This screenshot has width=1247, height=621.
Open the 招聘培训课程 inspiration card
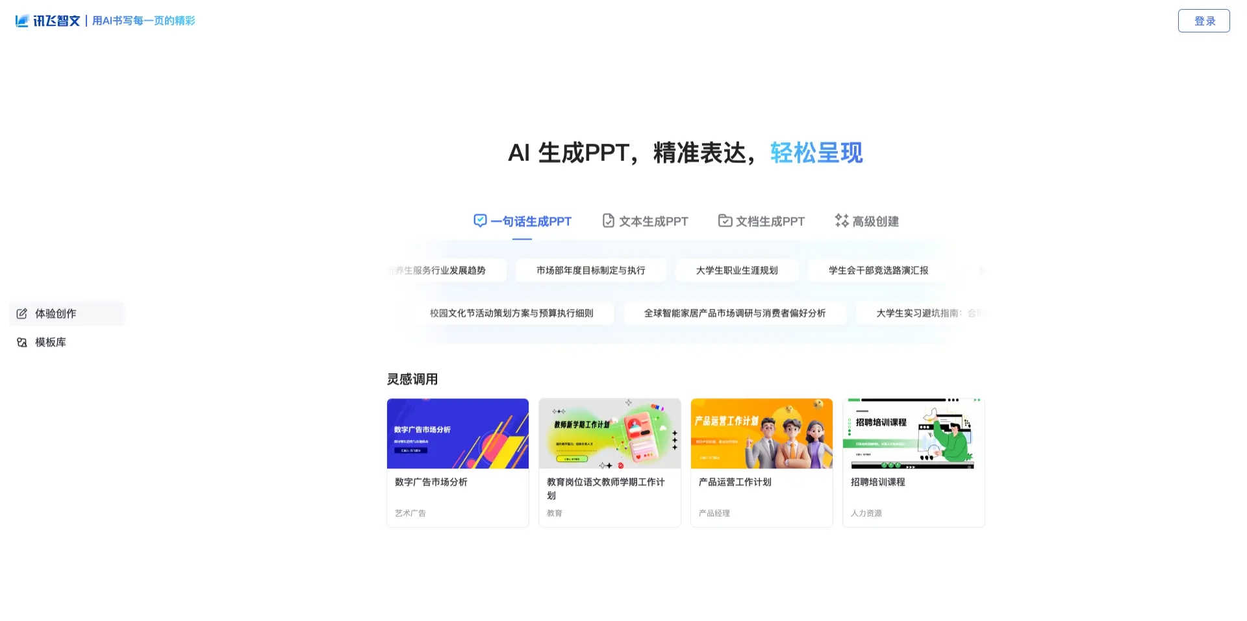point(913,462)
